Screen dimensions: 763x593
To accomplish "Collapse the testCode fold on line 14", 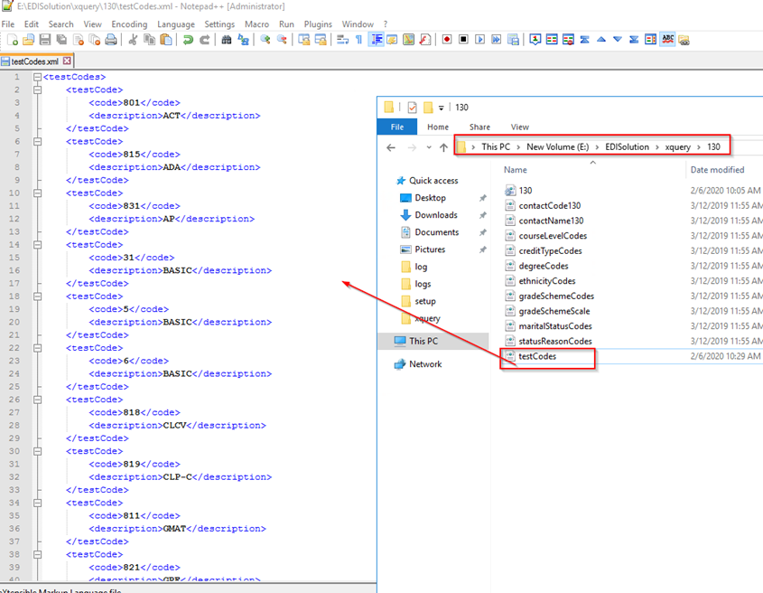I will tap(37, 245).
